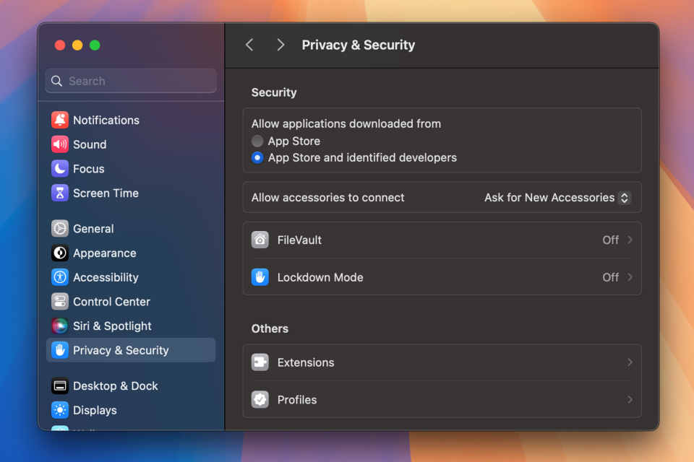
Task: Click the Extensions puzzle icon
Action: point(260,362)
